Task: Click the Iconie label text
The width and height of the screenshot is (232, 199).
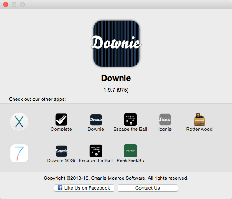Action: pyautogui.click(x=165, y=129)
